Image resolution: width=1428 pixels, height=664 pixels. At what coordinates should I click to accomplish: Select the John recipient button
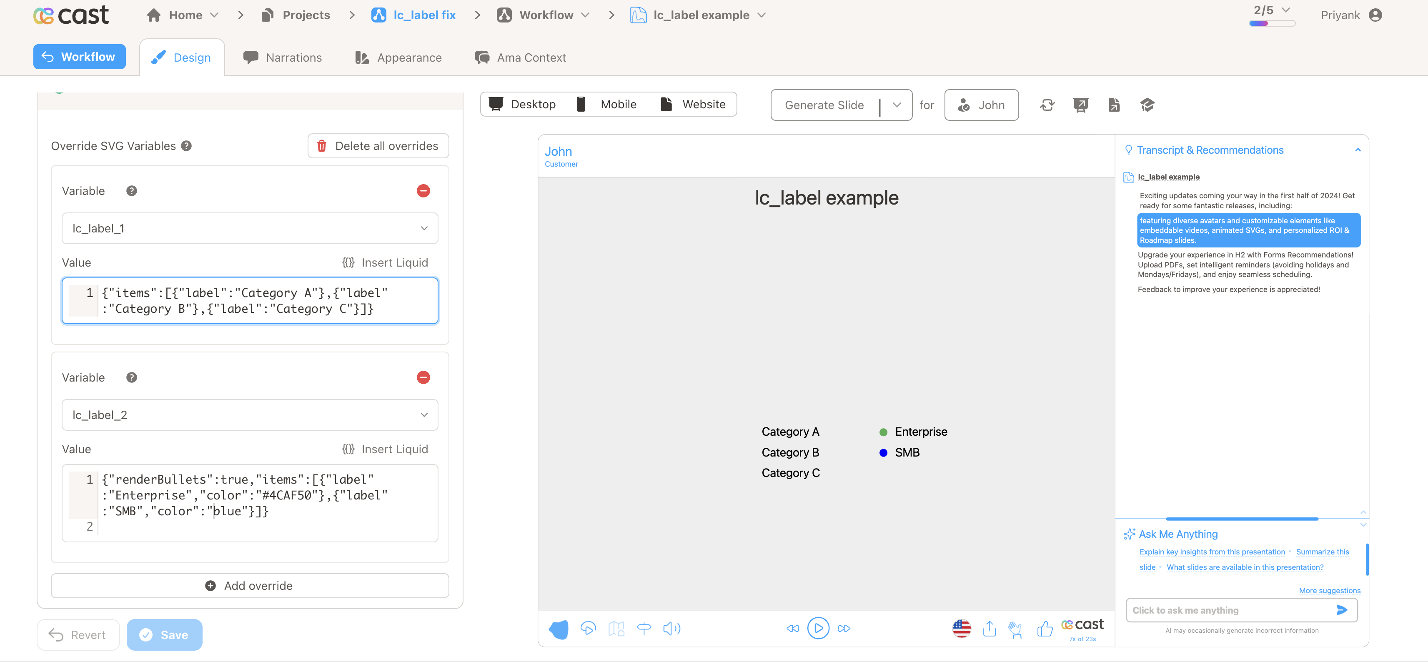[981, 105]
